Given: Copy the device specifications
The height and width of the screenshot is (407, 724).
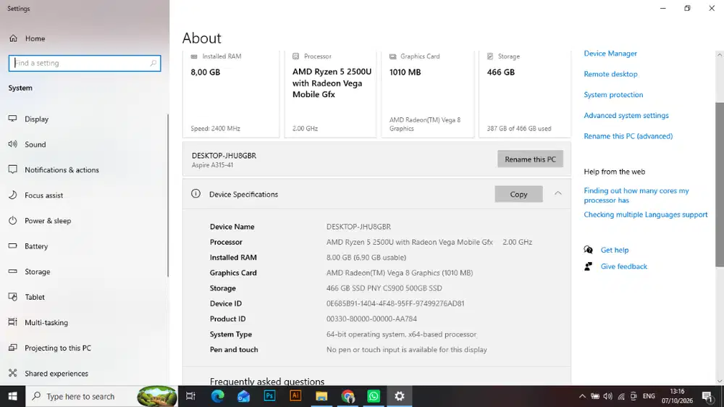Looking at the screenshot, I should pyautogui.click(x=518, y=195).
